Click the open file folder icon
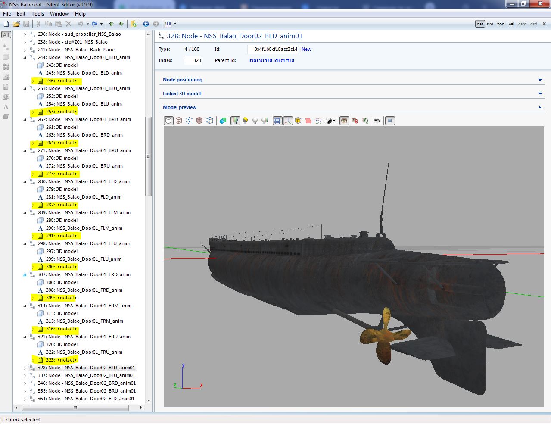Screen dimensions: 551x424 [x=16, y=24]
